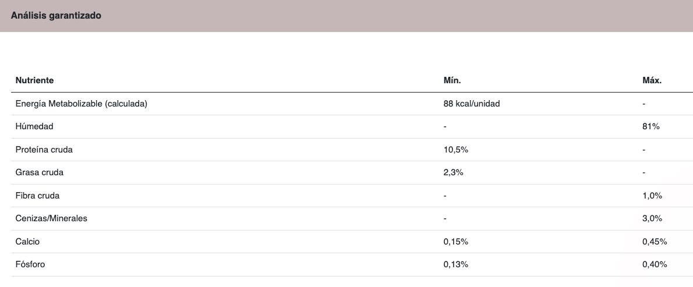
Task: Collapse the Análisis garantizado header section
Action: tap(346, 16)
